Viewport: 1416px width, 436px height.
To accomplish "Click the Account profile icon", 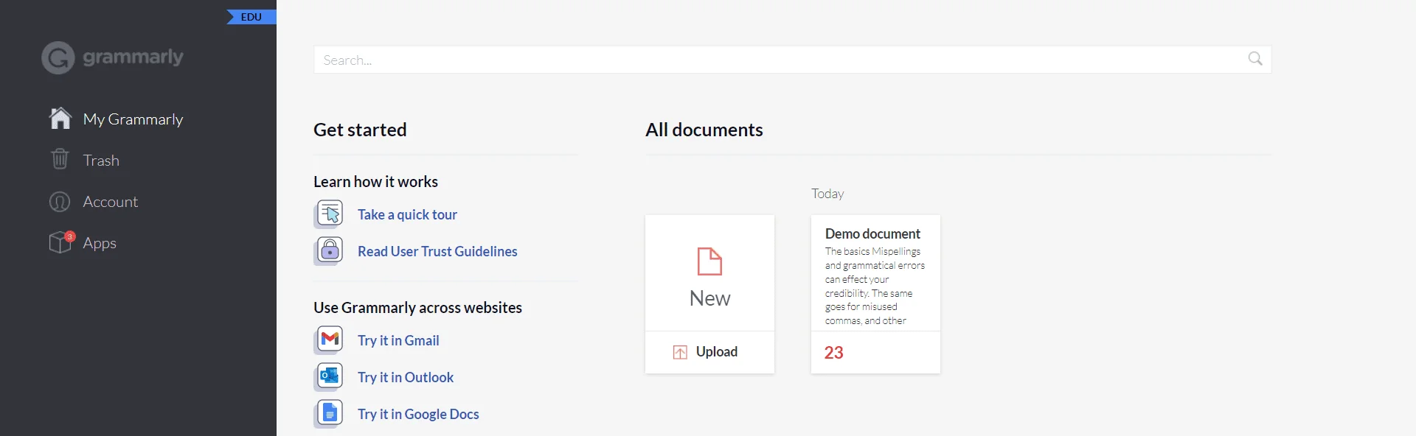I will pyautogui.click(x=60, y=202).
